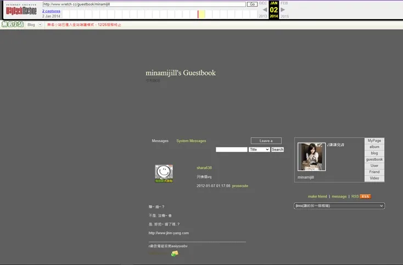Expand the jims blog selector dropdown

(339, 206)
